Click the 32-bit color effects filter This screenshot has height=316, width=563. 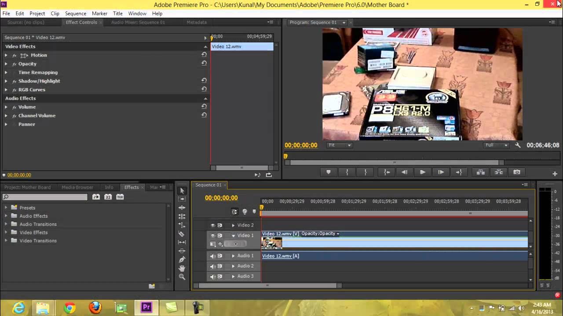(108, 197)
